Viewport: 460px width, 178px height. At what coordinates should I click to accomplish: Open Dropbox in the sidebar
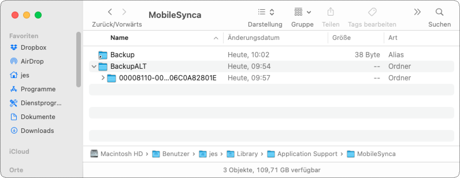point(33,47)
